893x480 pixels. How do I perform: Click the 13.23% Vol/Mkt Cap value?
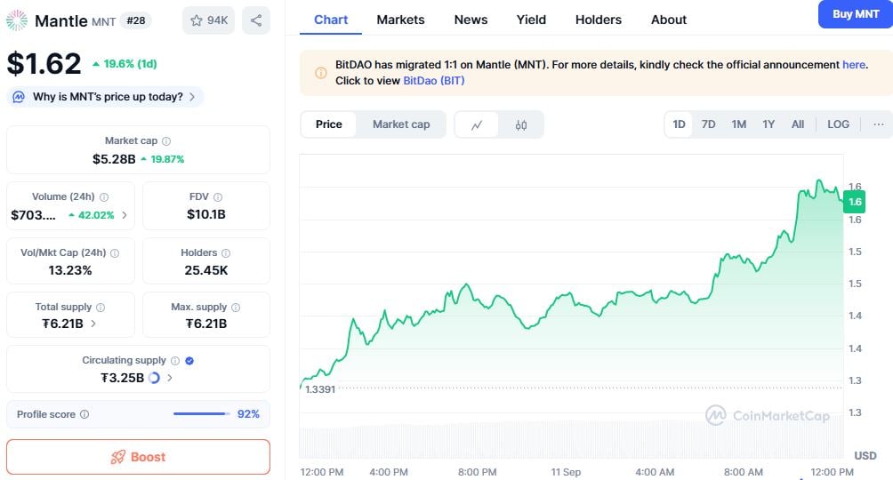pos(70,270)
